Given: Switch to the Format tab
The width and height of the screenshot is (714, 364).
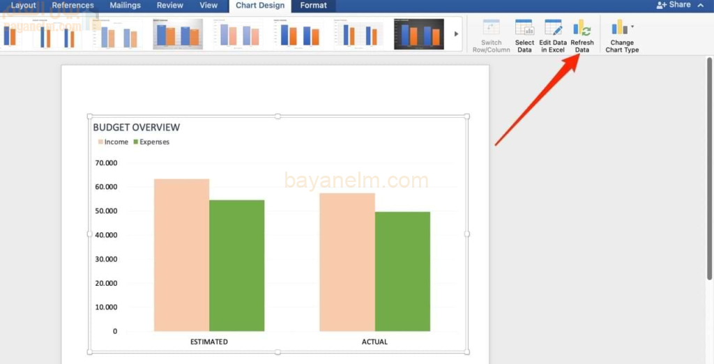Looking at the screenshot, I should (313, 6).
